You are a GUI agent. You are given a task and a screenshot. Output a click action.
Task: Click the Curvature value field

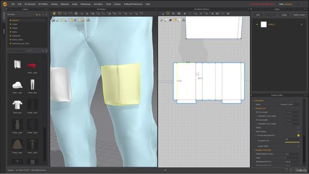tap(292, 139)
